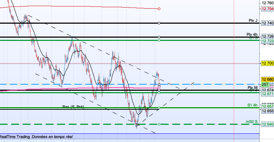Select the black circle handle on Piv 4h line
The image size is (274, 142).
click(159, 37)
